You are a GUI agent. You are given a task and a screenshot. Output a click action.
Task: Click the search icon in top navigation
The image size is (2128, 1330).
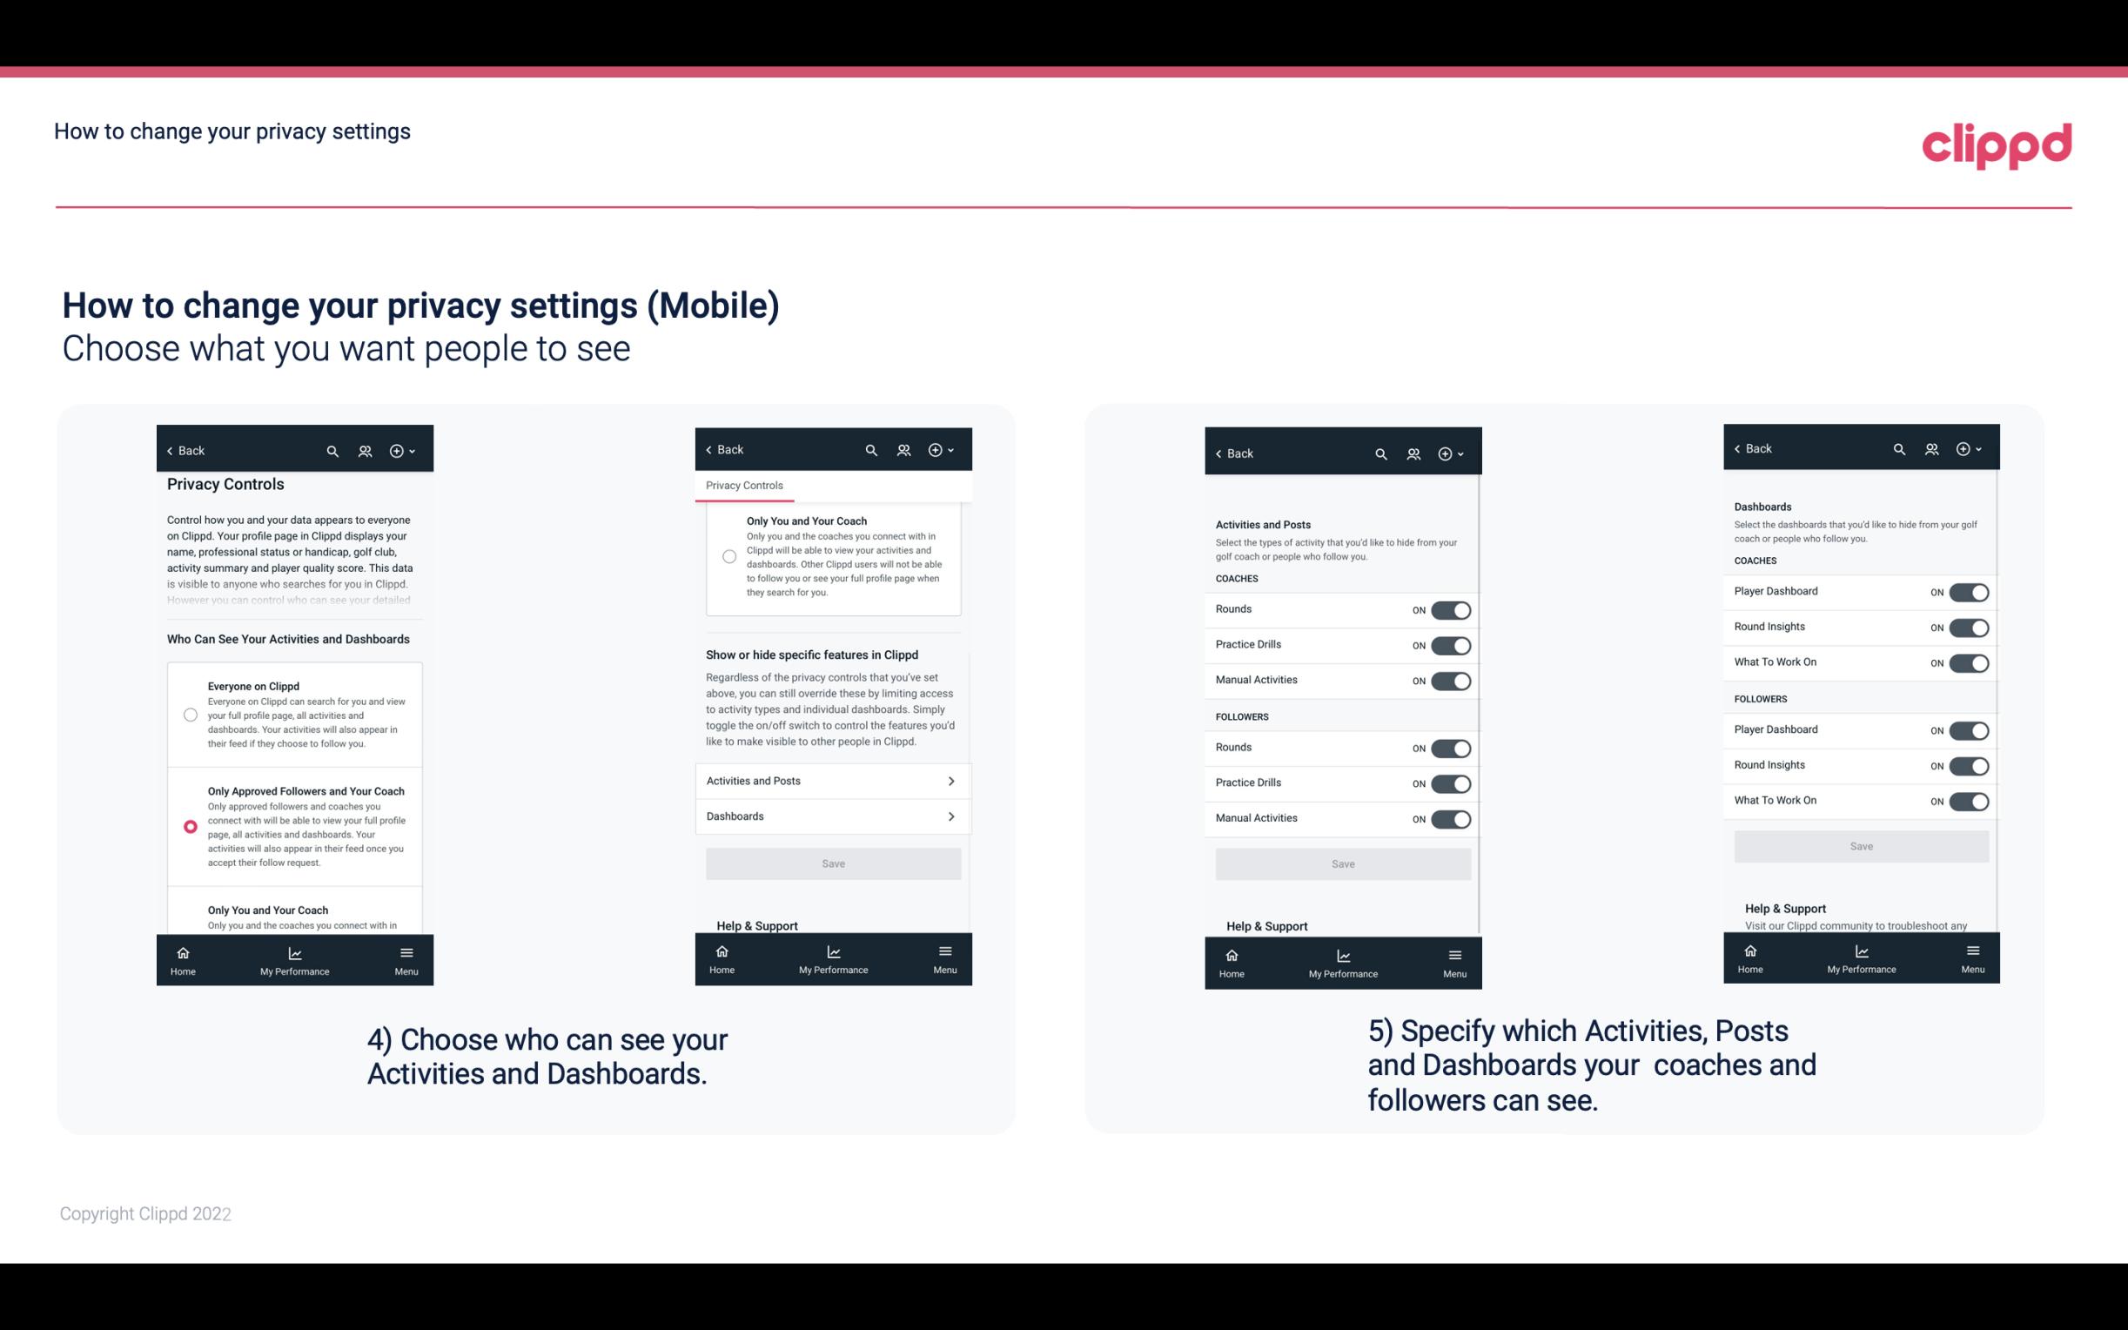pos(332,451)
